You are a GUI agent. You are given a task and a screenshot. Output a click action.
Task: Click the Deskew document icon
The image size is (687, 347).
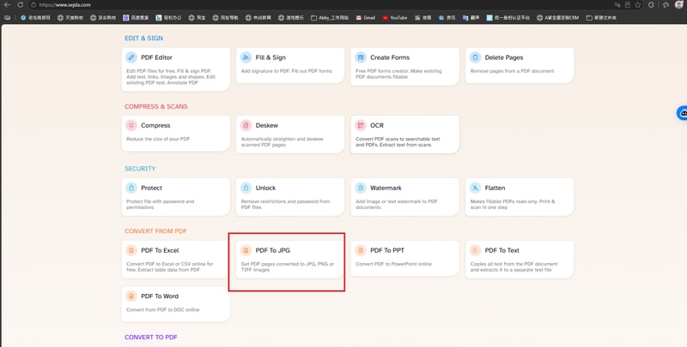pos(246,125)
